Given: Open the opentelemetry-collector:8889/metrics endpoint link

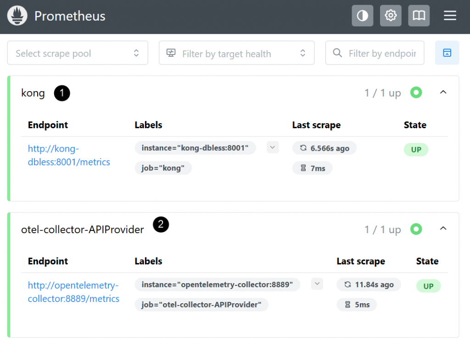Looking at the screenshot, I should (x=73, y=292).
